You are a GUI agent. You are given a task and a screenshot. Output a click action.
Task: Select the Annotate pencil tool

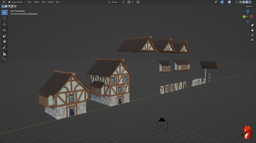pyautogui.click(x=4, y=48)
